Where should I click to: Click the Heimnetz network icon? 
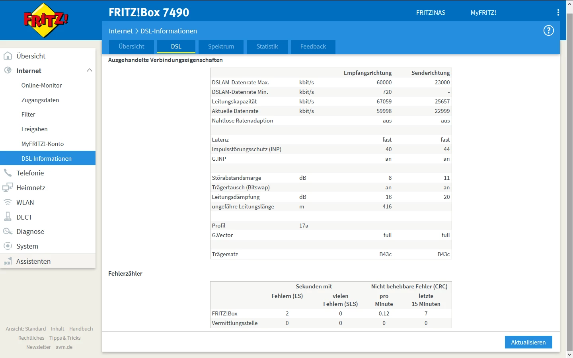point(8,187)
